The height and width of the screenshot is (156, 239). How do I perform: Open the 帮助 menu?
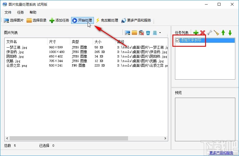pos(33,12)
